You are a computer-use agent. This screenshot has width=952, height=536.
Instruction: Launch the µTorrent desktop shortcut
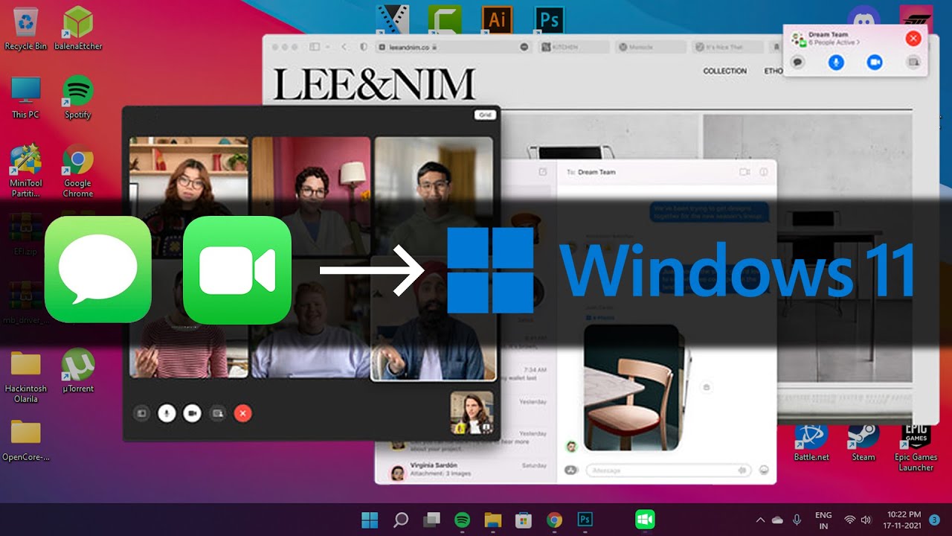click(77, 371)
